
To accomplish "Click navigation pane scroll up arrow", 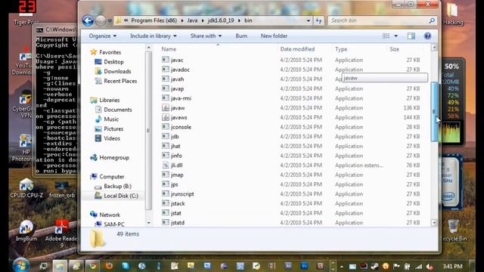I will click(148, 48).
